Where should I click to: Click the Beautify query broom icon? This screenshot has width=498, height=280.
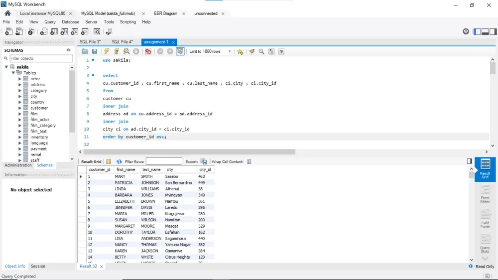coord(251,51)
